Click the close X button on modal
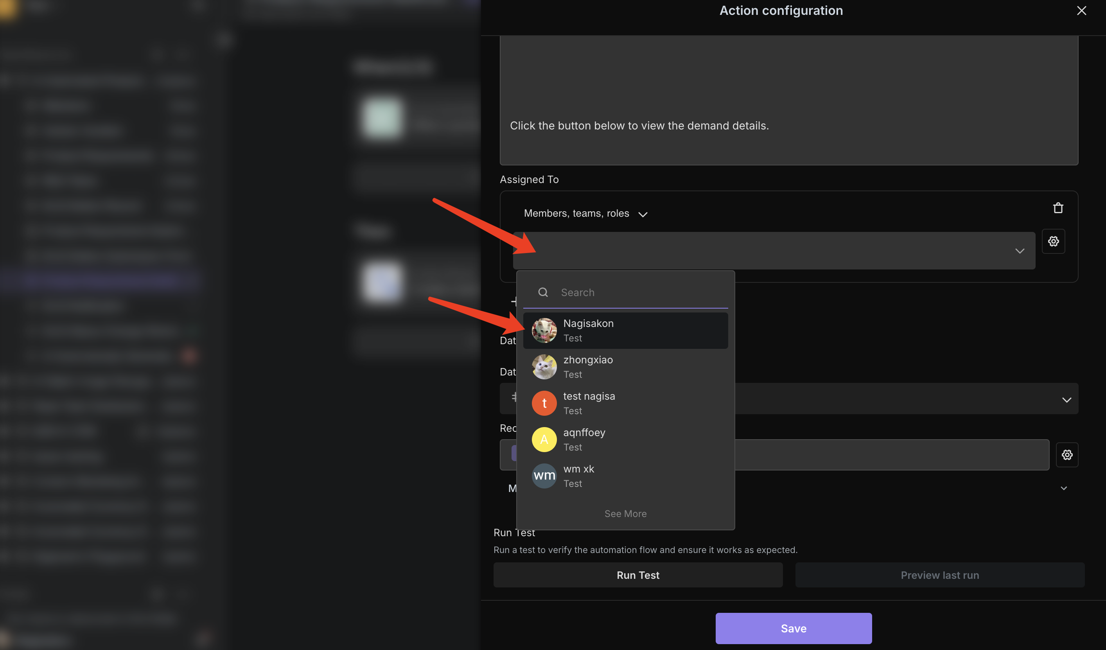1106x650 pixels. (1082, 11)
